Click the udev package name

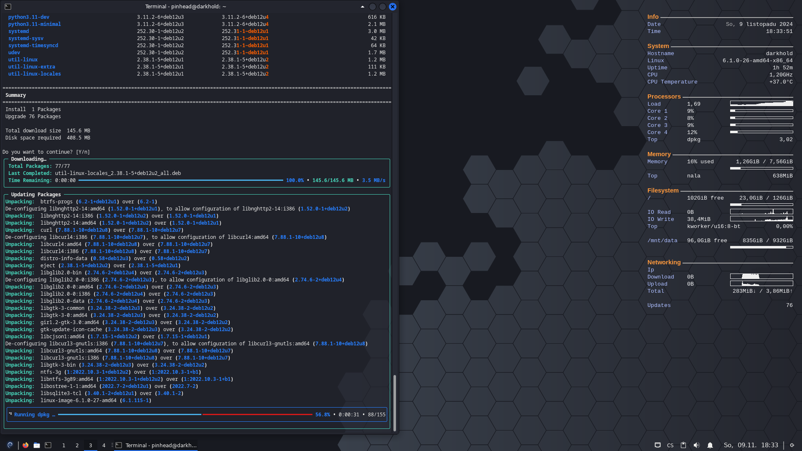click(x=14, y=53)
